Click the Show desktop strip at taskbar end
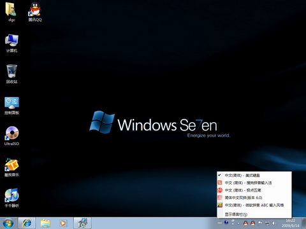The height and width of the screenshot is (229, 306). point(304,223)
